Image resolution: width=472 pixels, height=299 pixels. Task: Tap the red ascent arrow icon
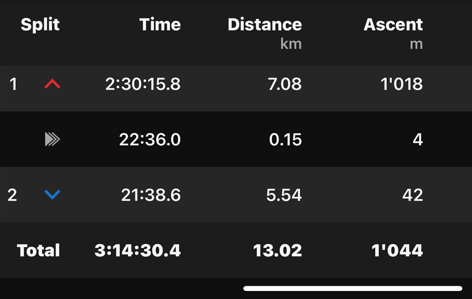[x=53, y=84]
